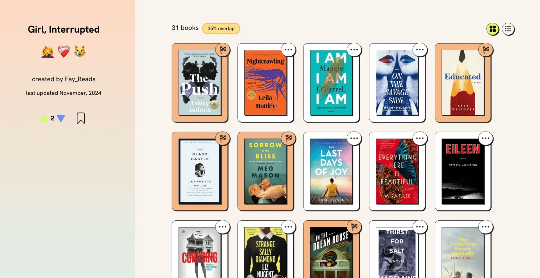Click the flag icon on Educated
The width and height of the screenshot is (540, 278).
[486, 50]
